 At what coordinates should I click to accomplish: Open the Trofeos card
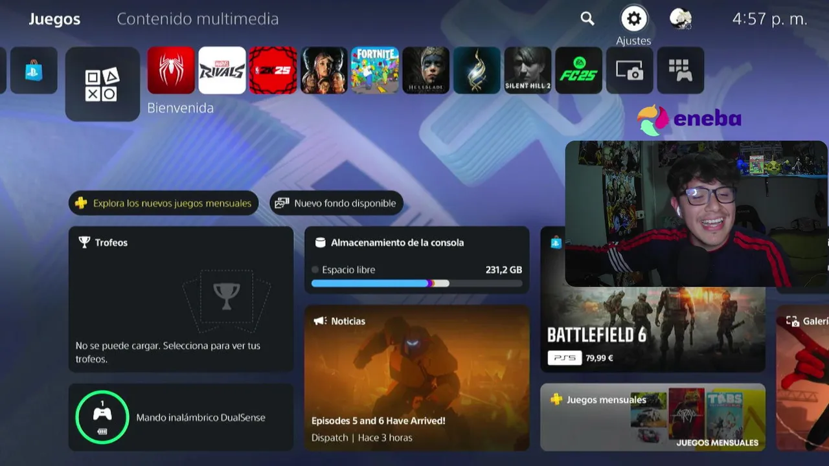(181, 299)
